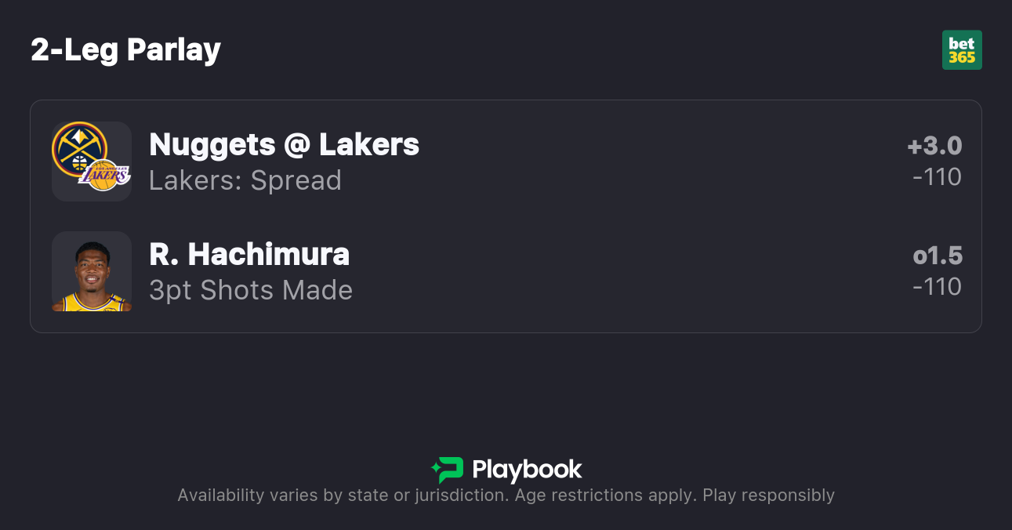
Task: Click the Los Angeles Lakers team logo
Action: pyautogui.click(x=106, y=176)
